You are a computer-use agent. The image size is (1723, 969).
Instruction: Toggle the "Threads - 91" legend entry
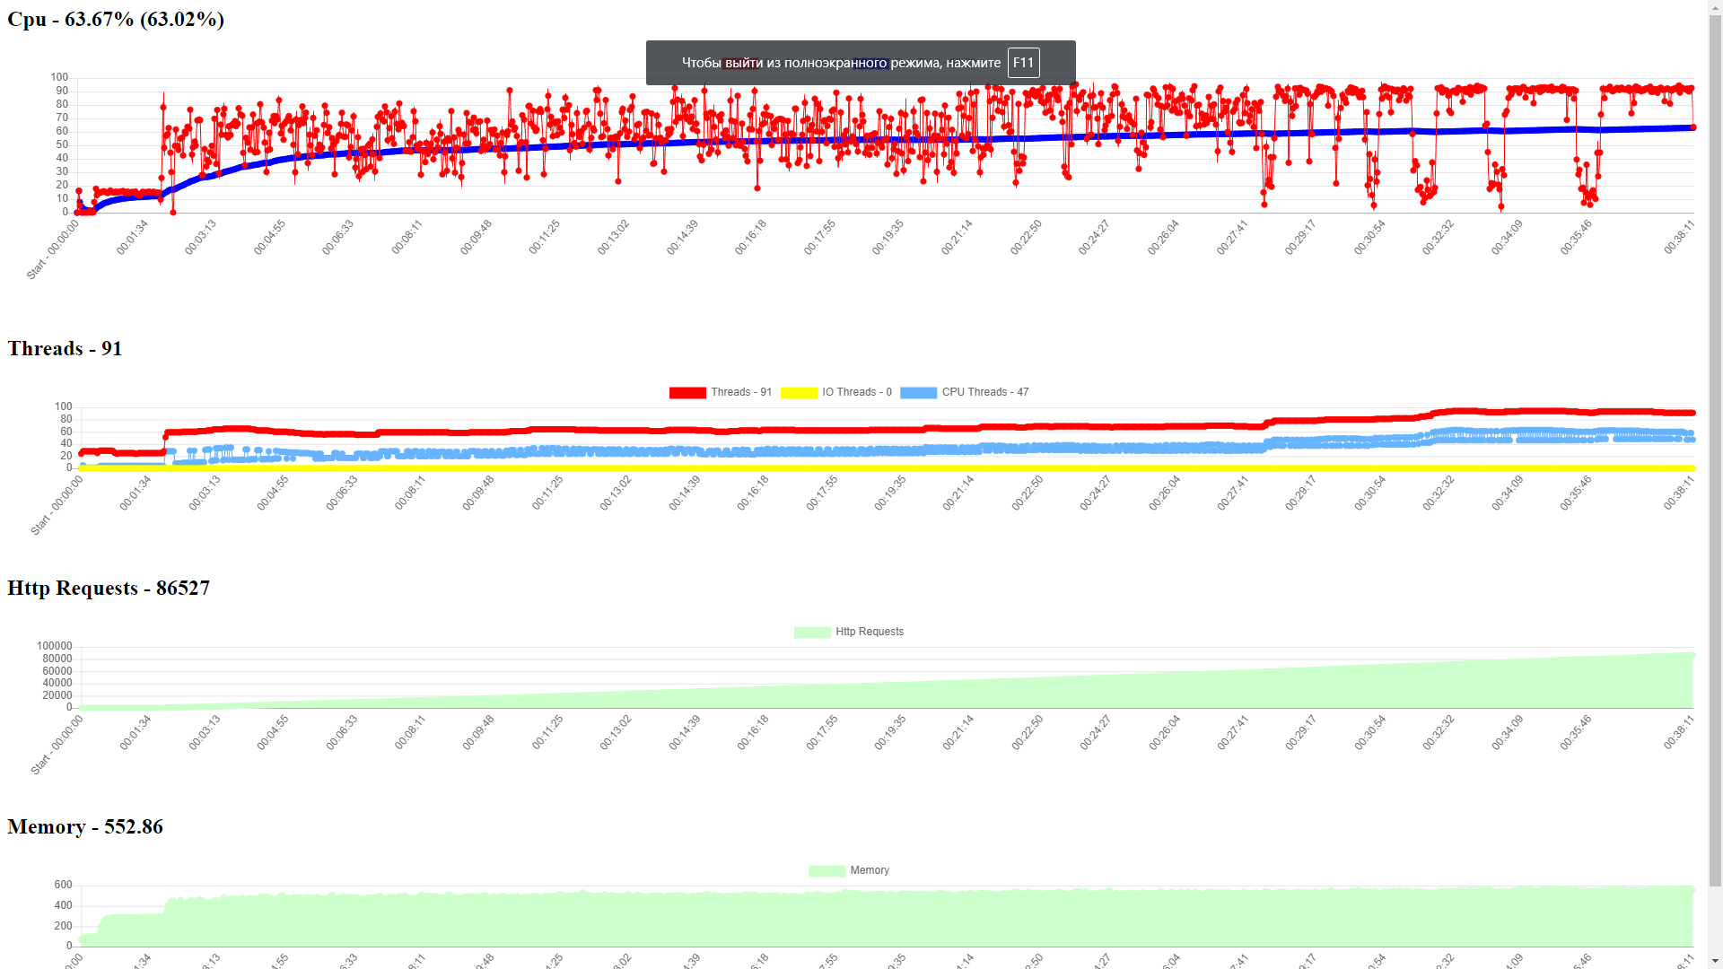tap(740, 392)
